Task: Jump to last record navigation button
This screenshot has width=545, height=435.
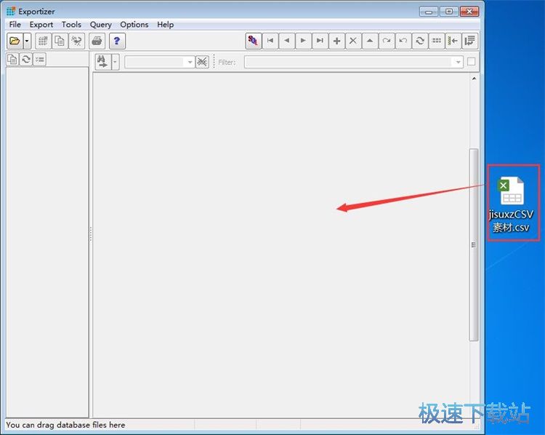Action: tap(320, 41)
